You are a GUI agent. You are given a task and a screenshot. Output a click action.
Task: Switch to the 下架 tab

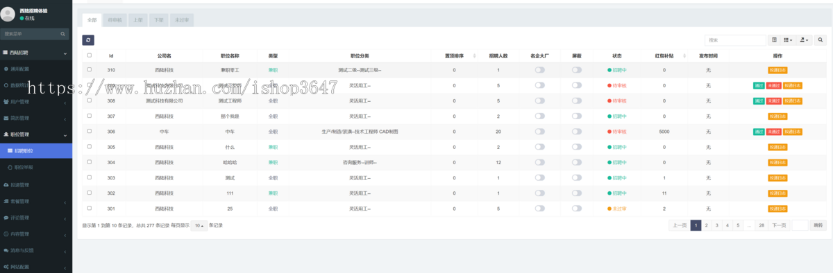click(x=158, y=20)
